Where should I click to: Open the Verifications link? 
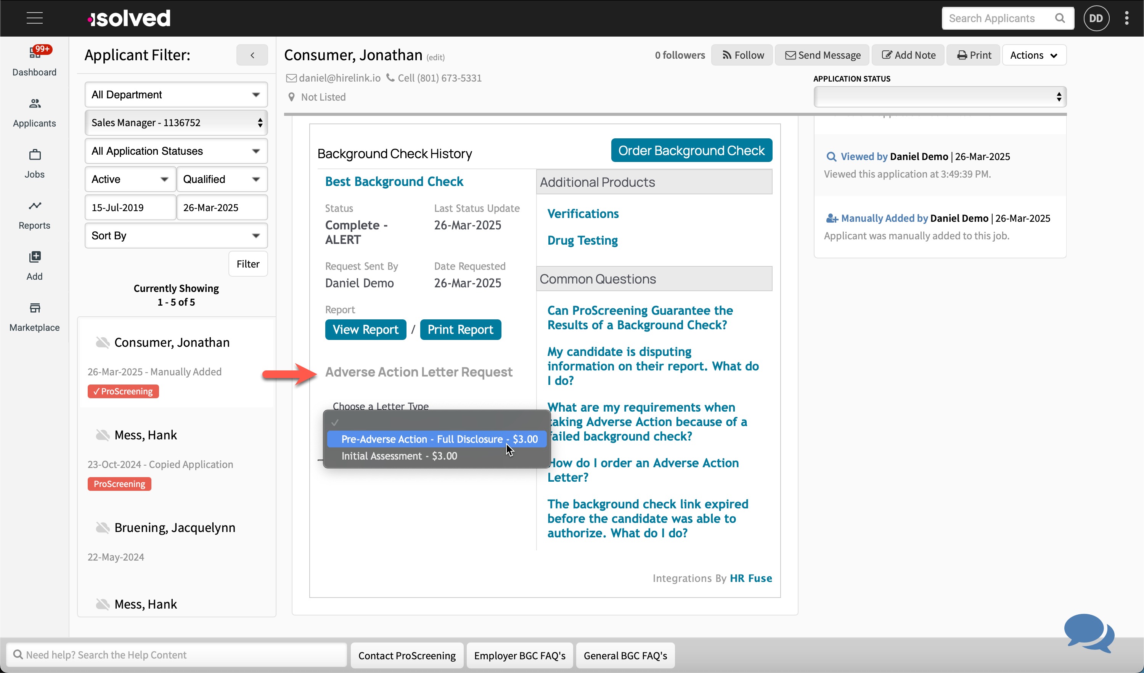[583, 214]
